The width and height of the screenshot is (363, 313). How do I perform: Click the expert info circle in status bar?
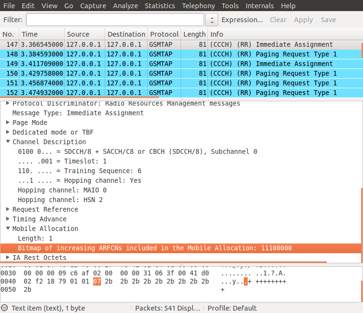(4, 308)
